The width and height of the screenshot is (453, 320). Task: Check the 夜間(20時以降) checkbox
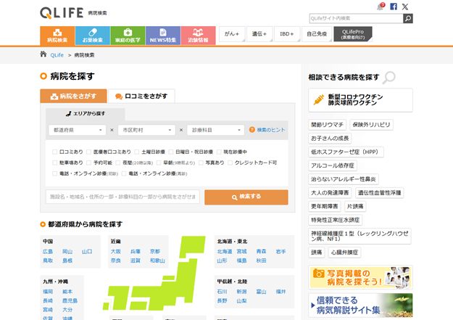(x=118, y=163)
